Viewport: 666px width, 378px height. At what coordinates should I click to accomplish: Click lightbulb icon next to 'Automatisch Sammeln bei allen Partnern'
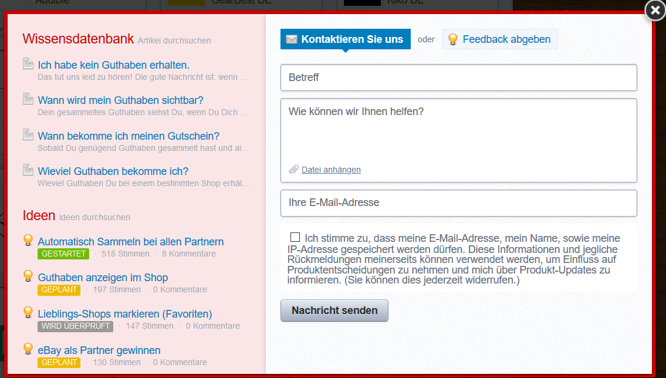point(28,240)
